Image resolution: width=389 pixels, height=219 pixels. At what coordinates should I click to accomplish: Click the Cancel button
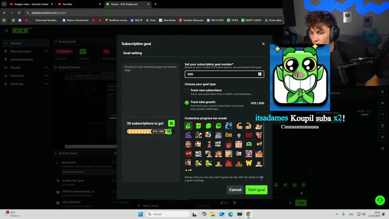(235, 190)
